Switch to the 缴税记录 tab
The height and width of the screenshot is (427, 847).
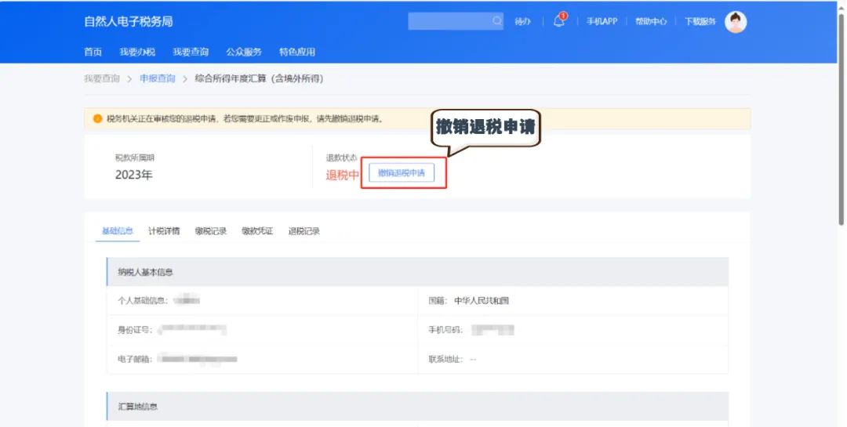tap(211, 231)
